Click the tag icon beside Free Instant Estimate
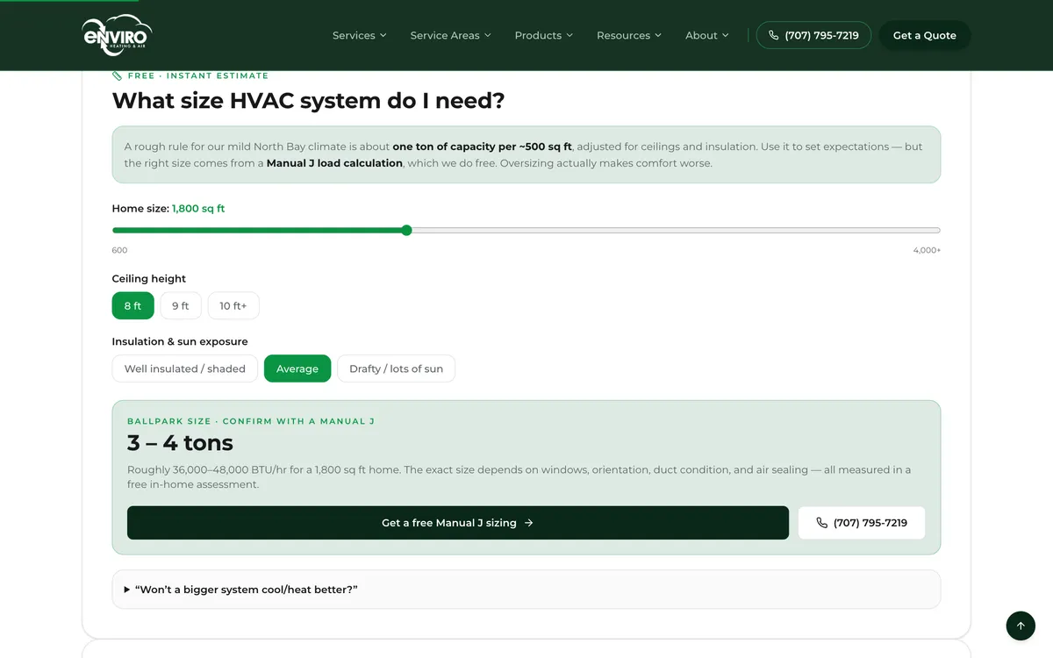This screenshot has height=658, width=1053. coord(118,75)
